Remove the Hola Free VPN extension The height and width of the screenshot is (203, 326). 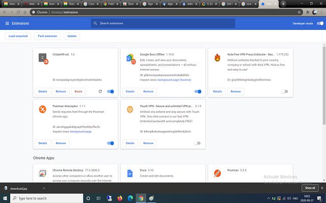pyautogui.click(x=235, y=91)
